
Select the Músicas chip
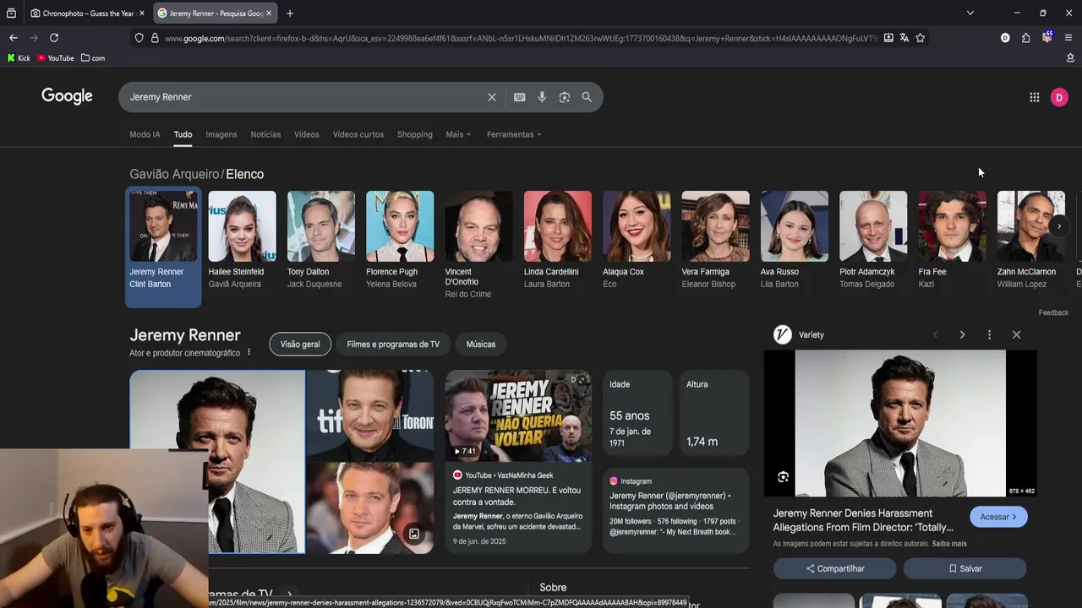tap(481, 345)
